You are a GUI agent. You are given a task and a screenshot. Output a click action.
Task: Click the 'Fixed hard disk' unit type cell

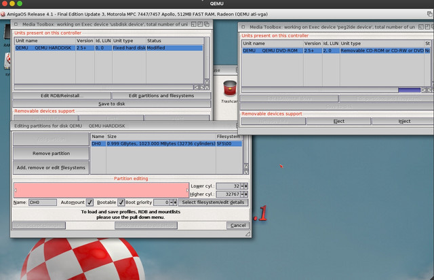coord(129,48)
